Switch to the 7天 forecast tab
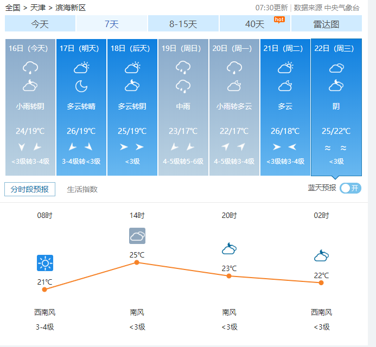 click(112, 23)
